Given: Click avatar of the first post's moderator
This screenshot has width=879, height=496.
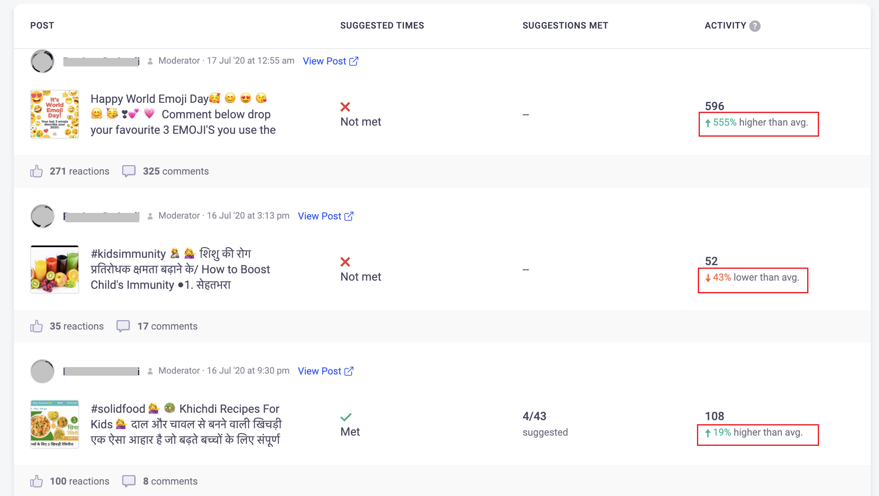Looking at the screenshot, I should pos(42,61).
